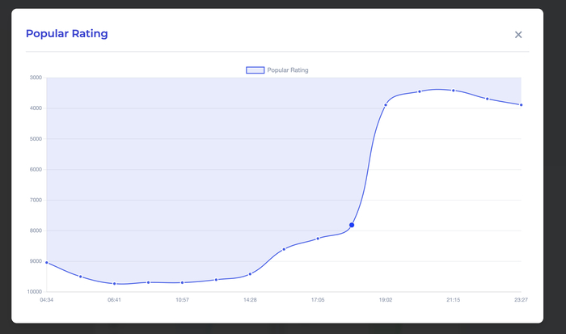This screenshot has height=334, width=566.
Task: Click the point between 19:02 and 21:15
Action: 420,91
